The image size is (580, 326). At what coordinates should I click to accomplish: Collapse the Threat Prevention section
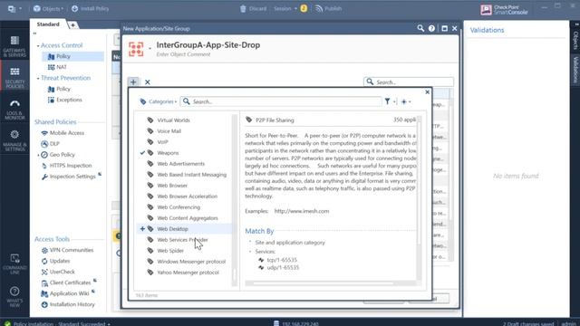click(x=38, y=78)
